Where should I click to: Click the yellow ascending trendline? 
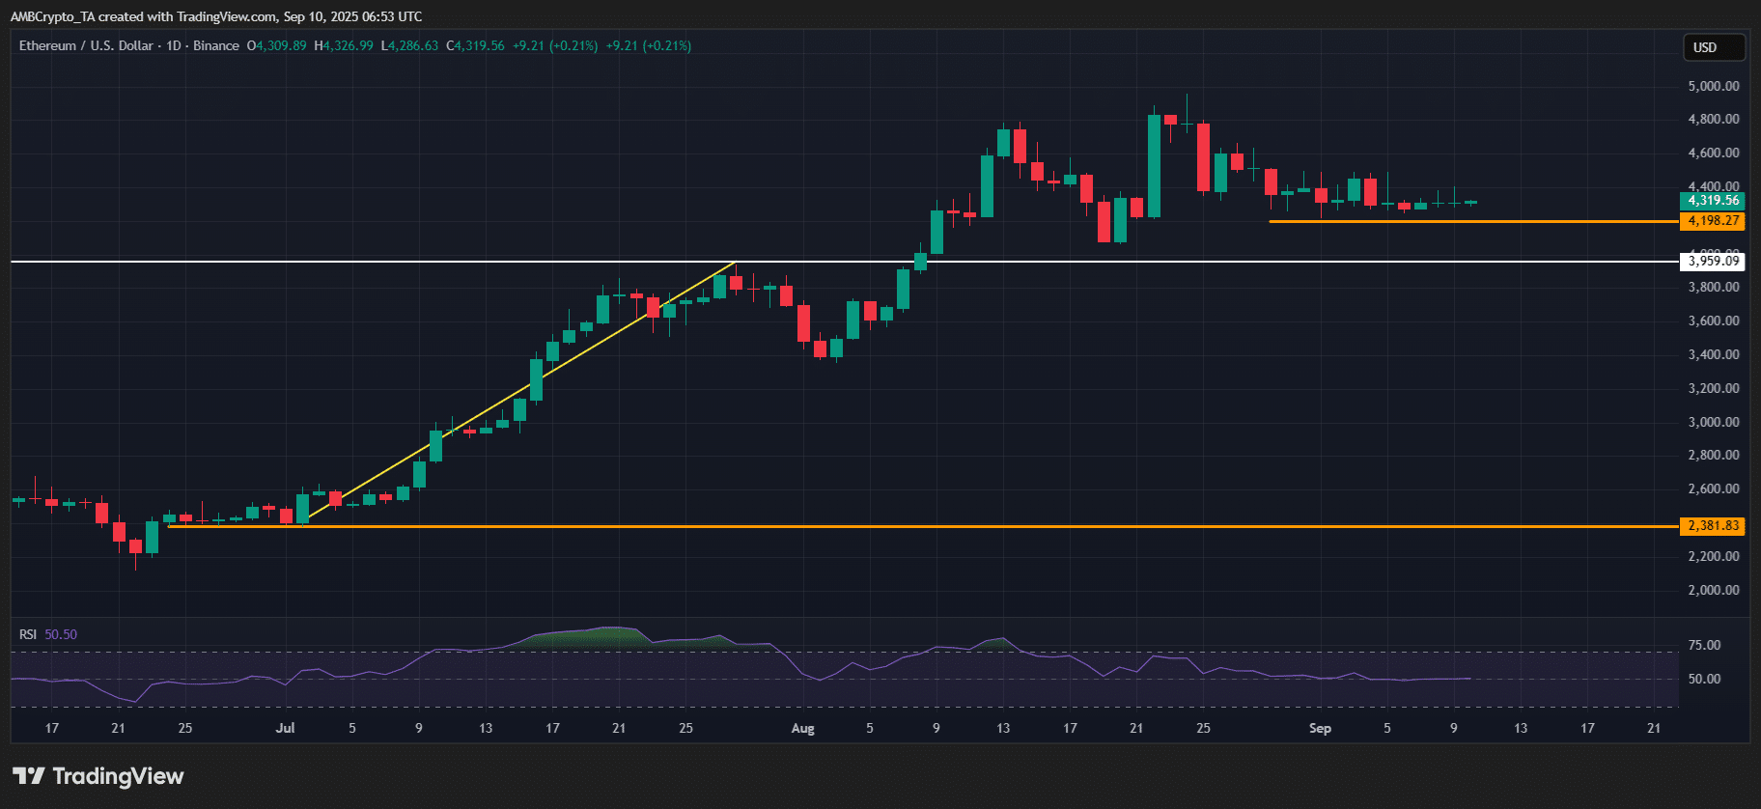coord(519,392)
